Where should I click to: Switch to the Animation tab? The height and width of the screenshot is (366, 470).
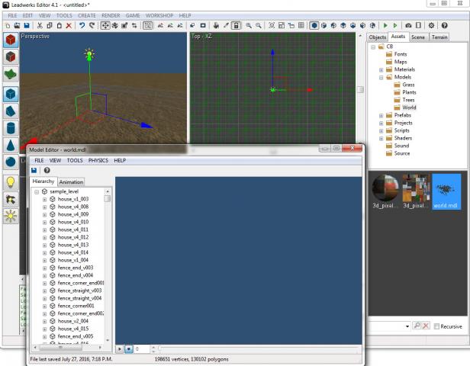[71, 182]
